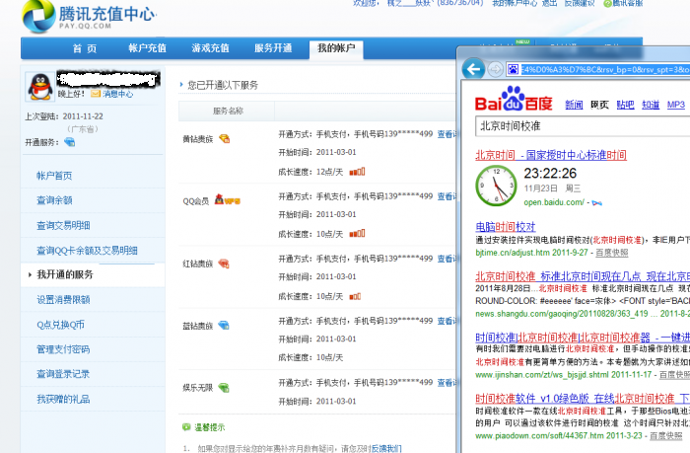Click the red diamond icon next to 红钻贵族
Screen dimensions: 690x453
(224, 264)
